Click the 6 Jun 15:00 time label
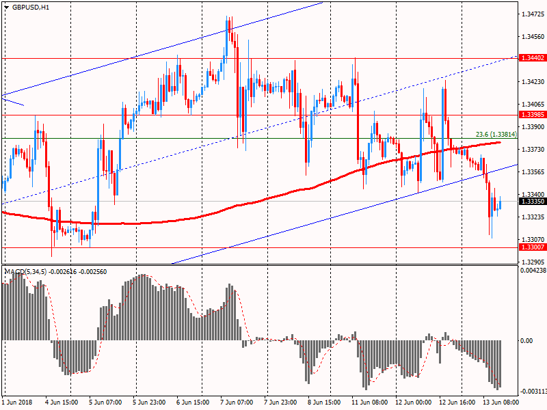This screenshot has width=547, height=410. coord(193,402)
